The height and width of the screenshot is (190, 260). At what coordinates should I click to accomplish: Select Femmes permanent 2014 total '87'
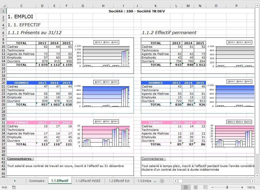[188, 144]
